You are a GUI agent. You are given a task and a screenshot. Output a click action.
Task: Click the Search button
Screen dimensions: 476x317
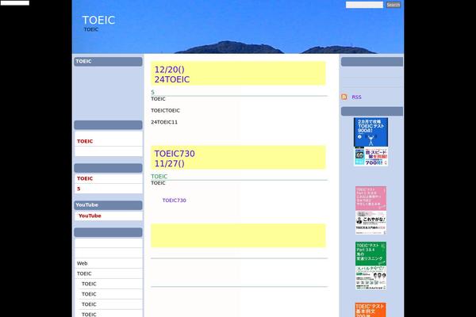tap(393, 5)
